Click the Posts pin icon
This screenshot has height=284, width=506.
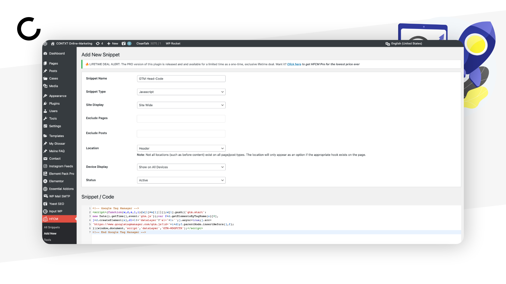[45, 71]
